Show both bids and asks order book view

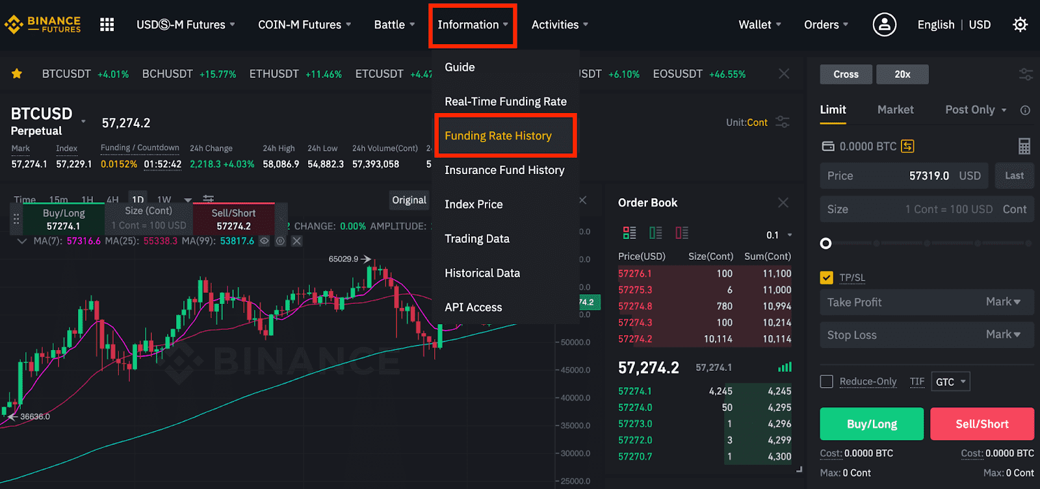(x=629, y=232)
